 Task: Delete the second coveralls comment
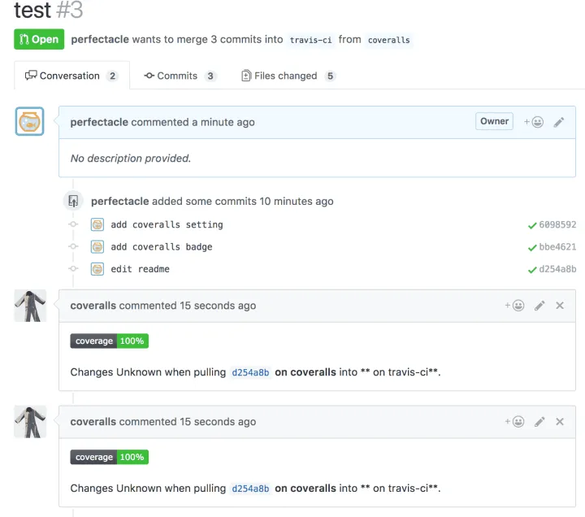point(560,421)
